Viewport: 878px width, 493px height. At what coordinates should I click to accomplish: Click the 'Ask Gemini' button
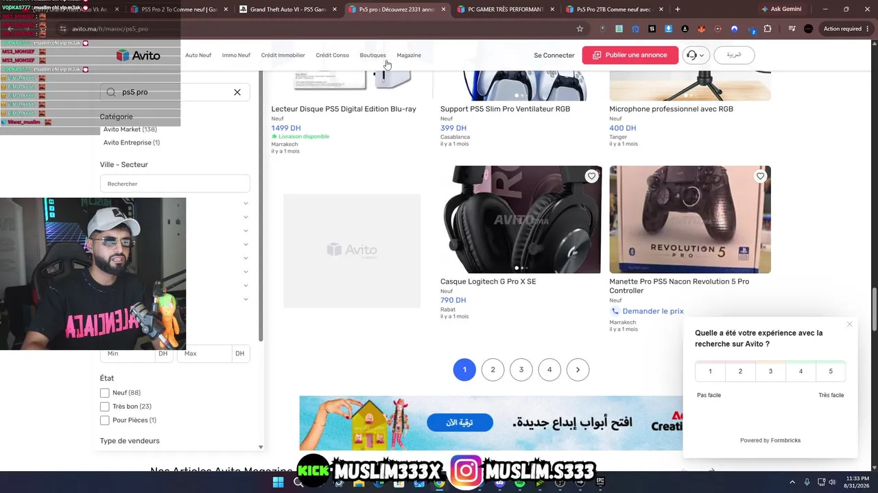click(x=781, y=10)
